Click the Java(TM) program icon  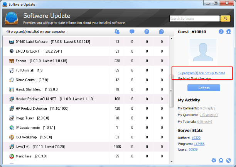tap(12, 147)
